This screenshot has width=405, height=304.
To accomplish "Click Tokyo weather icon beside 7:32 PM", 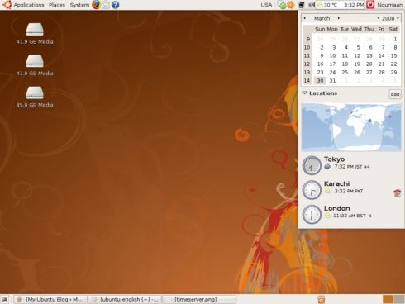I will point(327,166).
